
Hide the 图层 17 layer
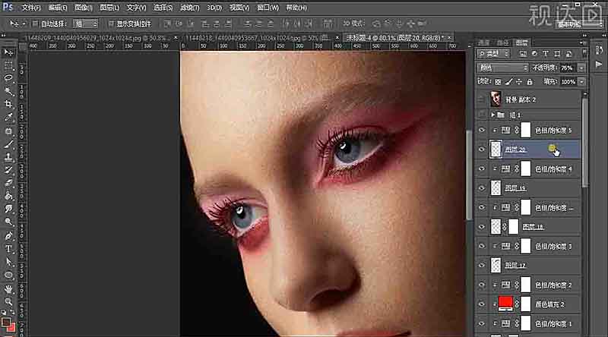pos(482,266)
